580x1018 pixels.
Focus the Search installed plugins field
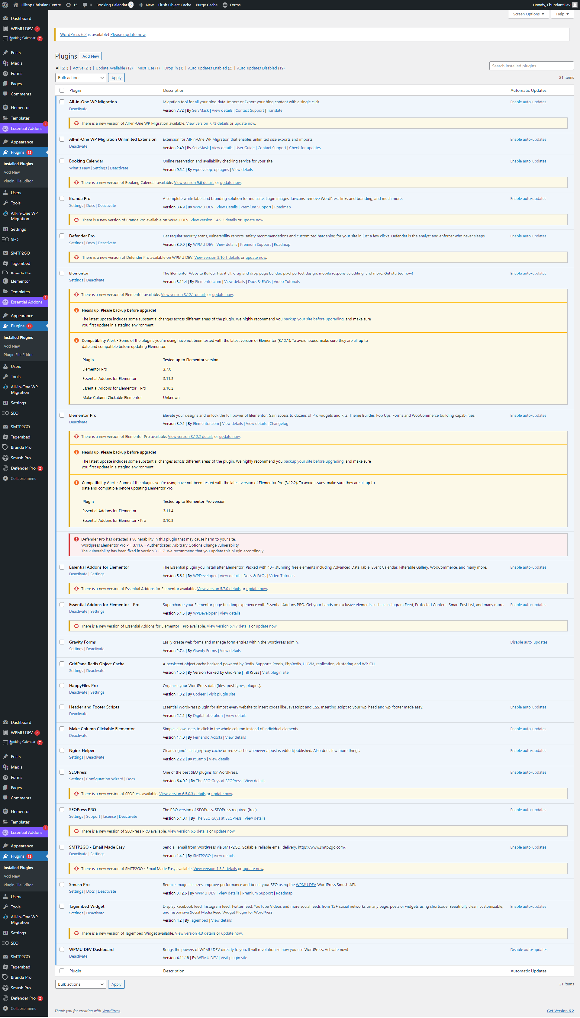pyautogui.click(x=531, y=66)
